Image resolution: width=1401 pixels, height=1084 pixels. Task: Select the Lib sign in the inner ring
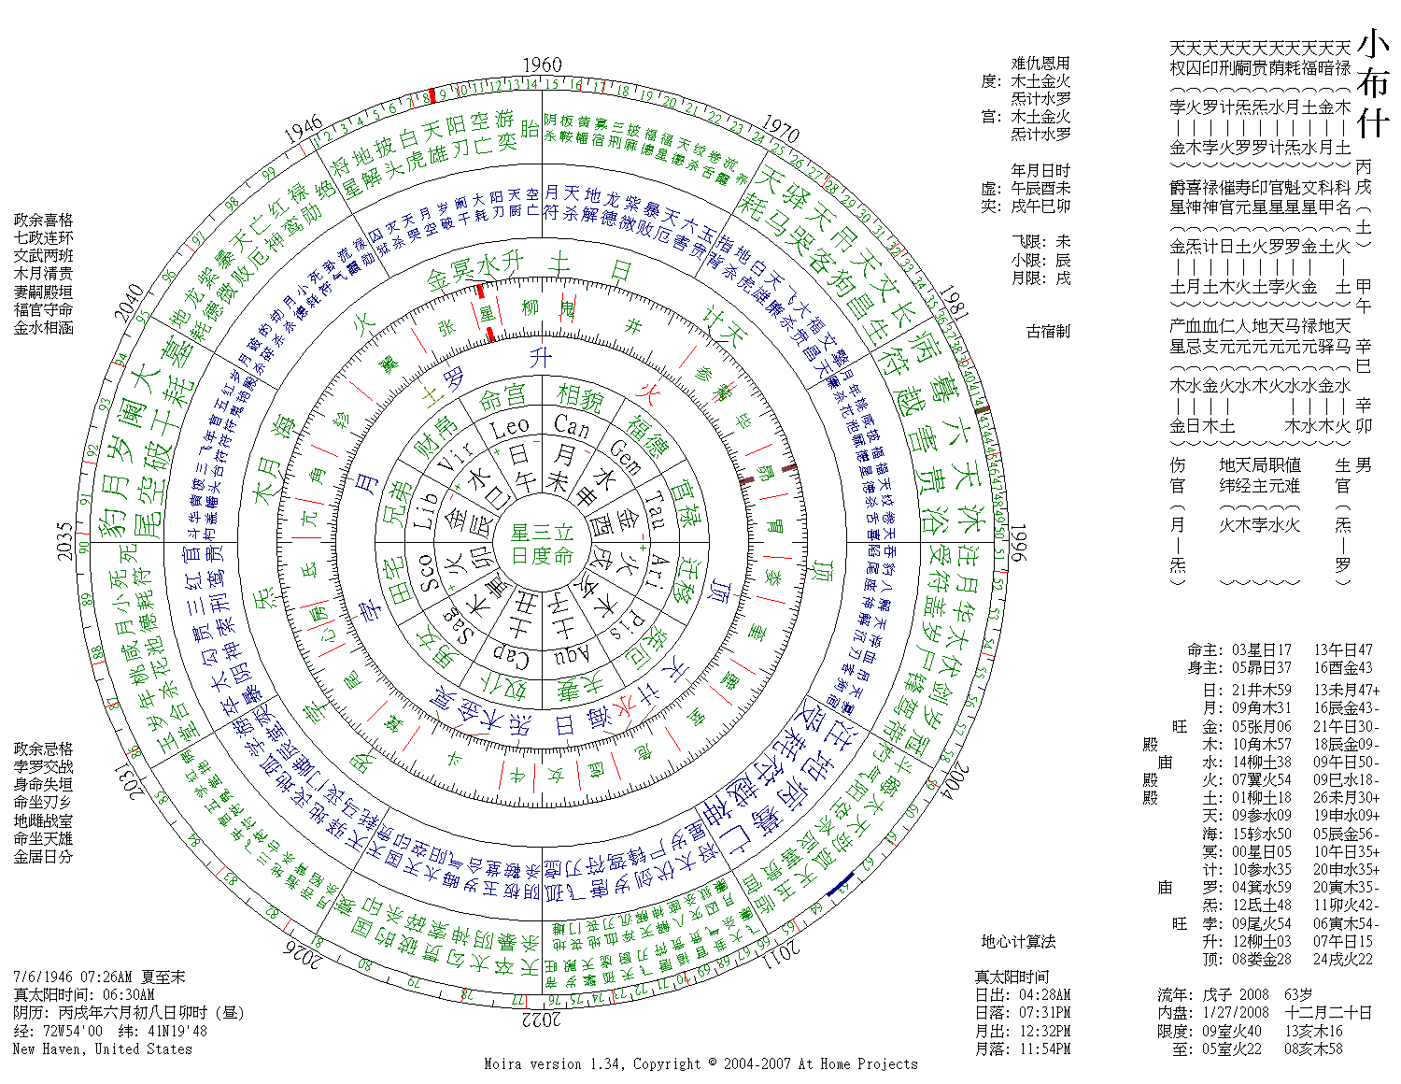(427, 510)
